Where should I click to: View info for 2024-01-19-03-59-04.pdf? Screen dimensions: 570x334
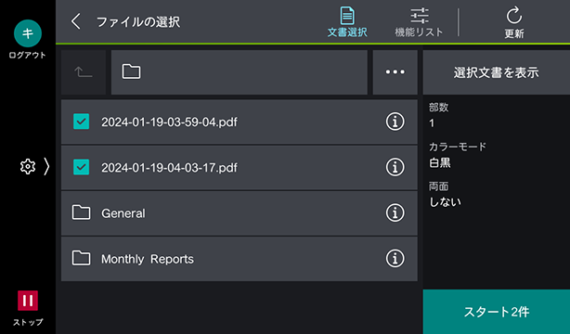[x=395, y=122]
